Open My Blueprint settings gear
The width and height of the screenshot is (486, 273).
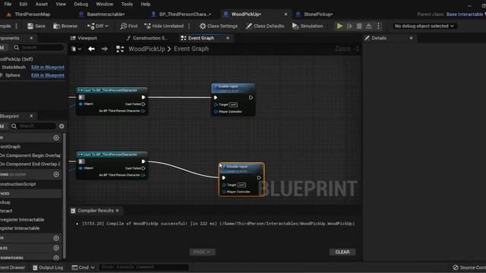62,127
